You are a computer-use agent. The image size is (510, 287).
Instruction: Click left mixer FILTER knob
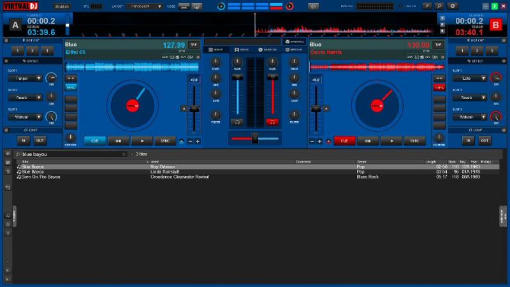(215, 115)
